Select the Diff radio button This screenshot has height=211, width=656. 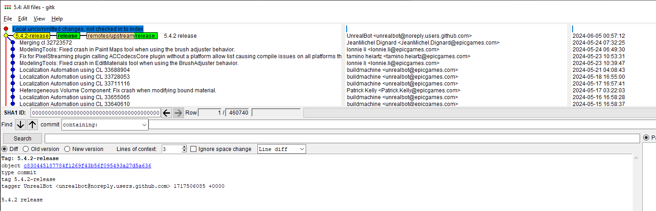coord(5,149)
